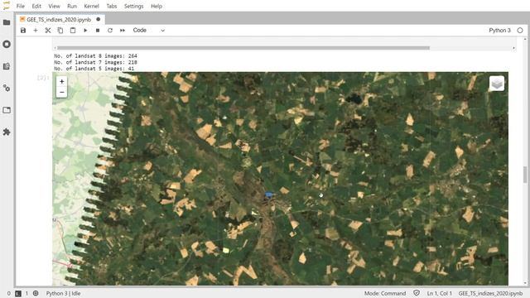The width and height of the screenshot is (530, 298).
Task: Open the Property Inspector gears icon
Action: click(x=7, y=89)
